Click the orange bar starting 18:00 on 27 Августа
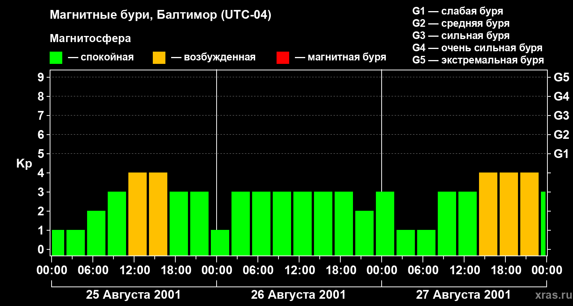This screenshot has height=306, width=573. point(509,214)
